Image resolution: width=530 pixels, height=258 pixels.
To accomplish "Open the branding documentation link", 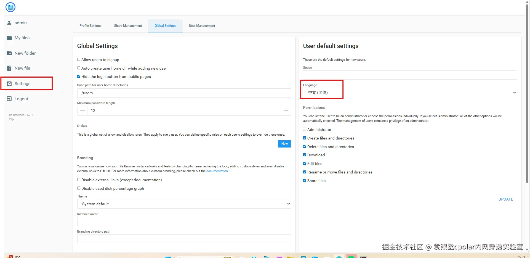I will pyautogui.click(x=217, y=171).
